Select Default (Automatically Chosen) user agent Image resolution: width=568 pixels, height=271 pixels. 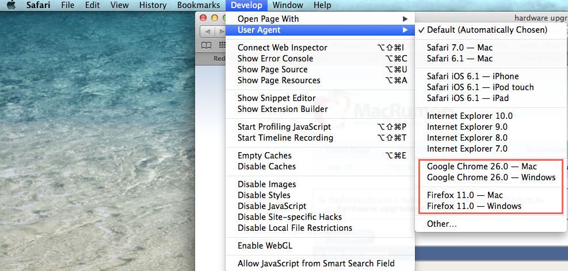(490, 30)
